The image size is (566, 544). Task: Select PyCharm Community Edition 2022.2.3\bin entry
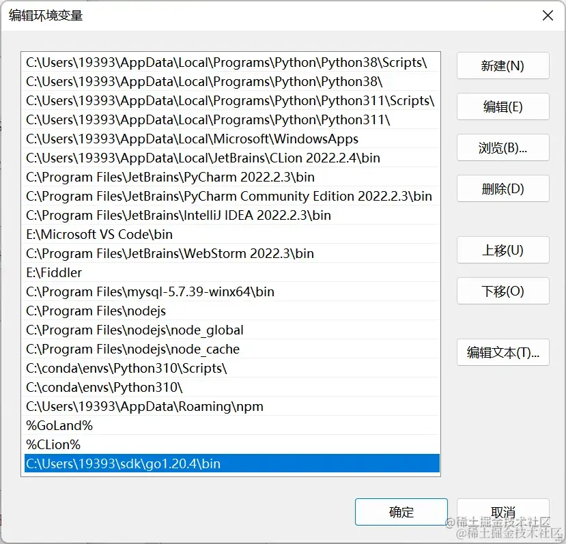coord(231,197)
